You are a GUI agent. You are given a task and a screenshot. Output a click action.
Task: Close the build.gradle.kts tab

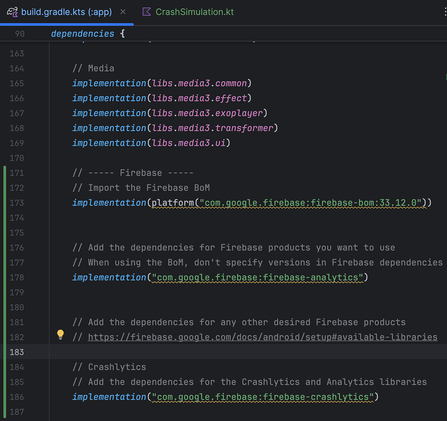tap(123, 12)
